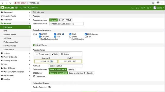The image size is (165, 92).
Task: Click the WiFi & Switch Controller icon
Action: [x=2, y=72]
